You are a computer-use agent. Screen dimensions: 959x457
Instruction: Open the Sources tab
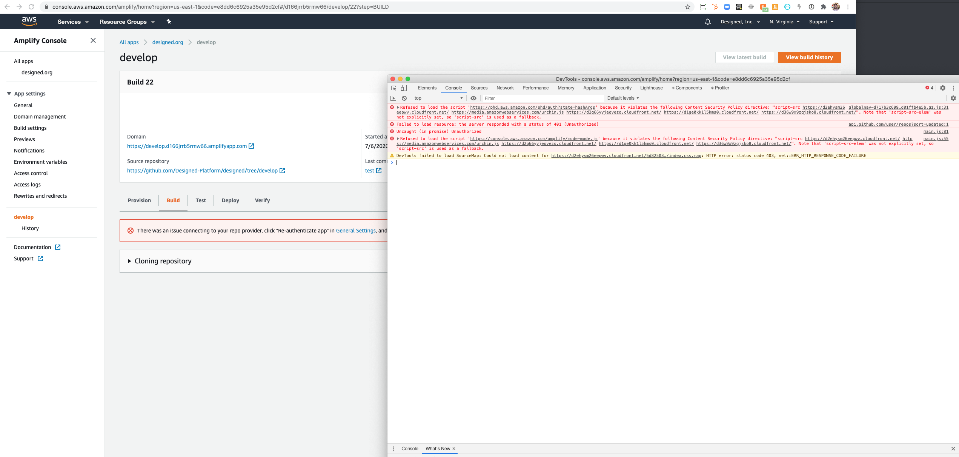point(479,88)
